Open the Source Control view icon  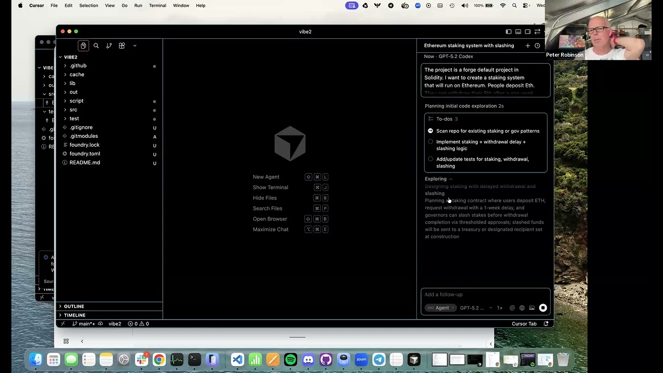[109, 46]
